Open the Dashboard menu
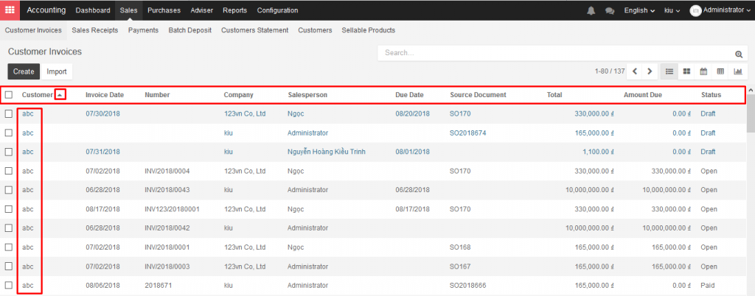The width and height of the screenshot is (755, 296). pos(93,10)
